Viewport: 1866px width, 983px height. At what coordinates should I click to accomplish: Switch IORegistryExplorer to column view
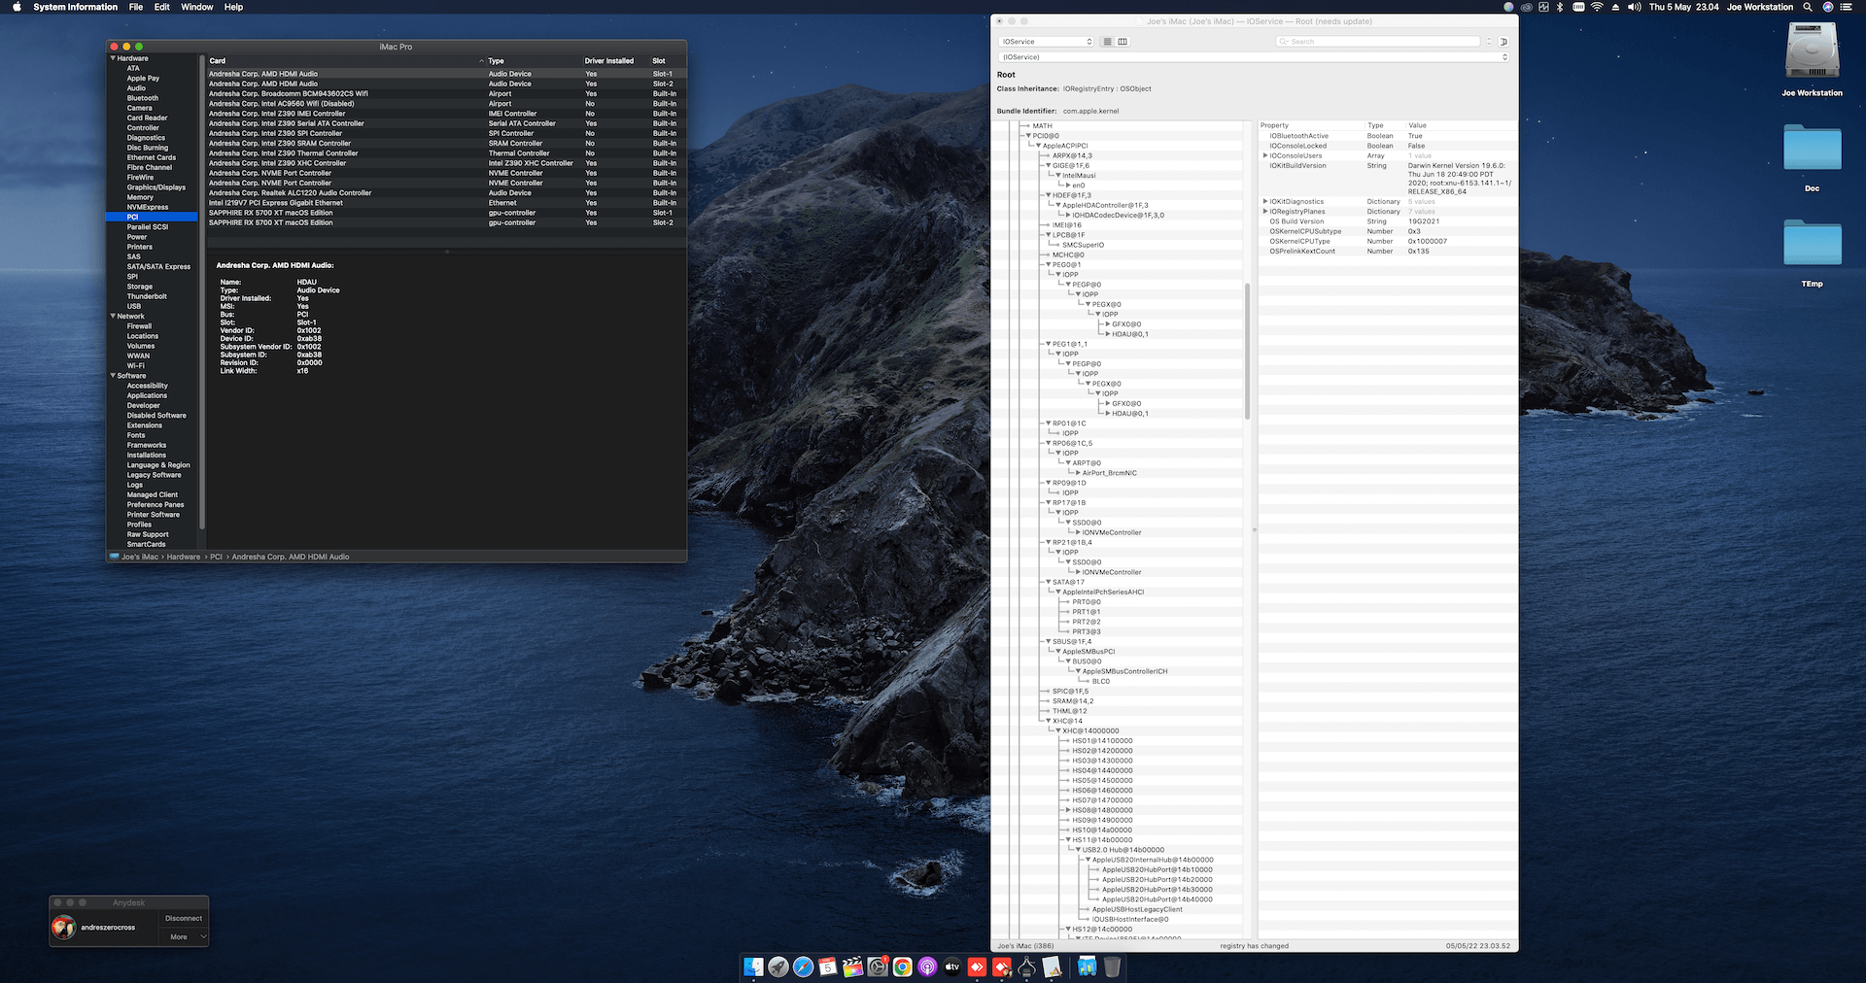1123,42
